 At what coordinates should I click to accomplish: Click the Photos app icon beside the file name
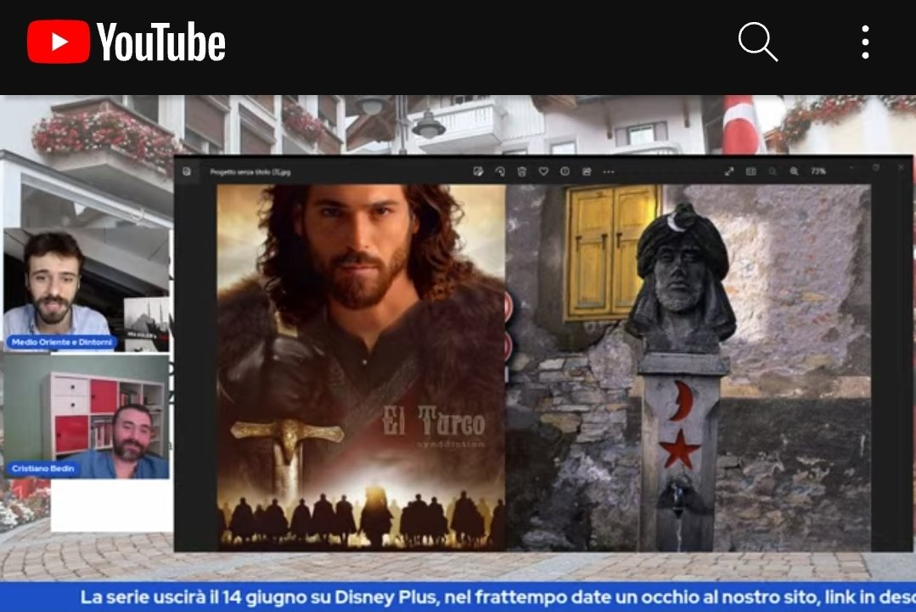coord(187,171)
